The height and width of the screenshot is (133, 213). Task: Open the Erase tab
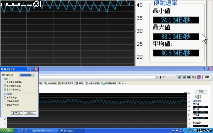tap(79, 83)
